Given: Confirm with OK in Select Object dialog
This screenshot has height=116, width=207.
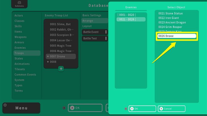Looking at the screenshot, I should click(x=142, y=109).
